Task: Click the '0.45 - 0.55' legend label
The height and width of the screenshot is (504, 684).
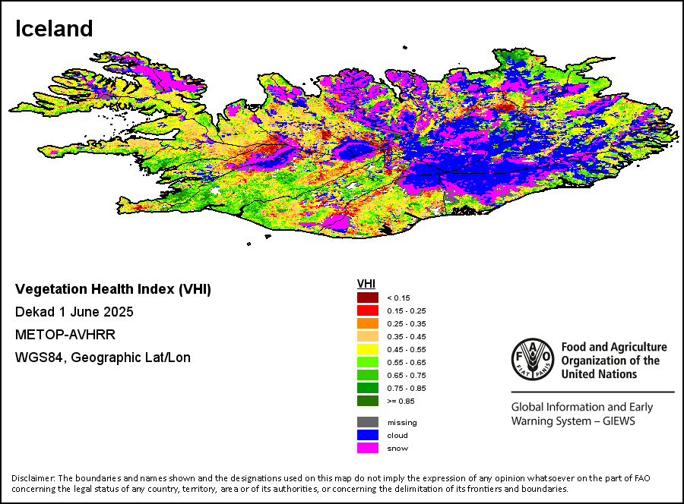Action: coord(407,349)
